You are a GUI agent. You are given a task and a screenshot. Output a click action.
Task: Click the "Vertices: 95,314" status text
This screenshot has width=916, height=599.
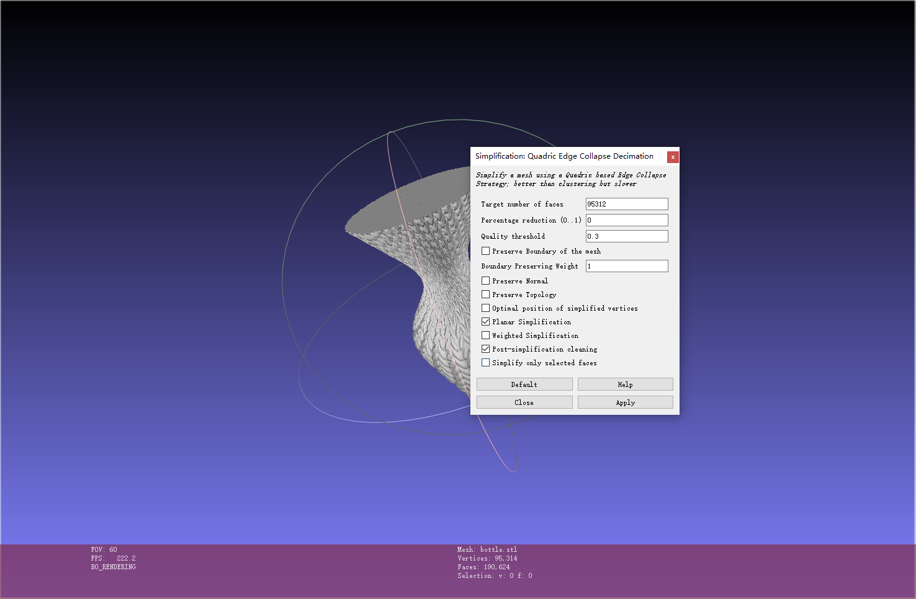(x=487, y=558)
